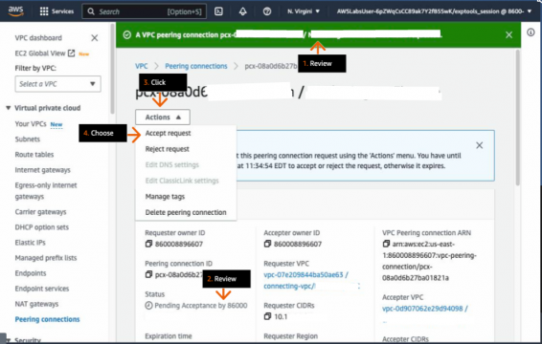This screenshot has width=542, height=344.
Task: Open the Requester VPC vpc-07e209844ba50ae63 link
Action: point(305,275)
